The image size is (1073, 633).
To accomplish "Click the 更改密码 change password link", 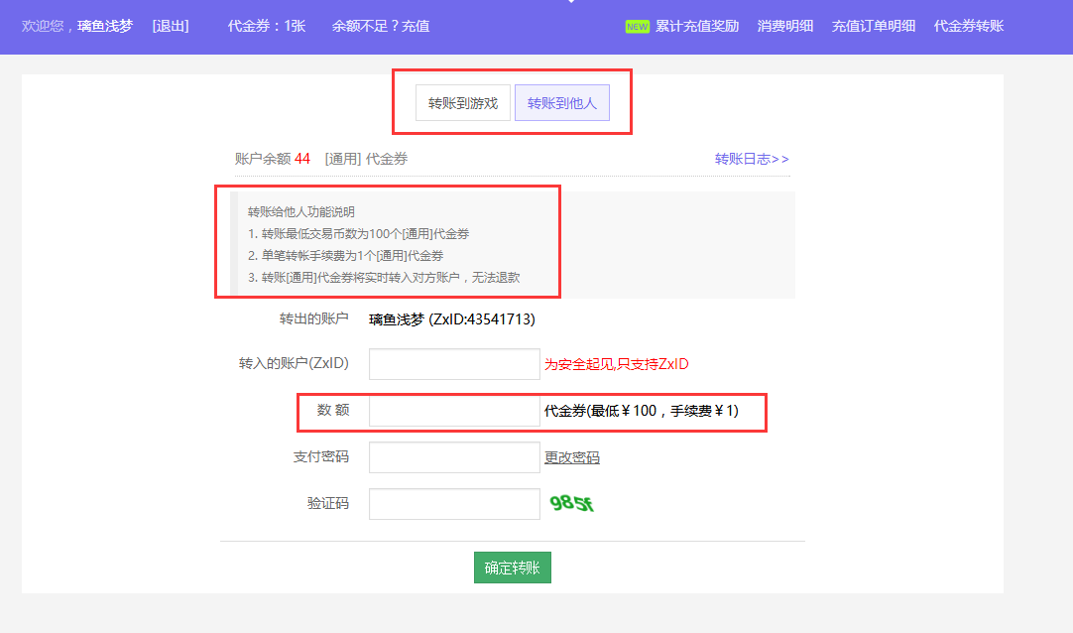I will pyautogui.click(x=572, y=457).
